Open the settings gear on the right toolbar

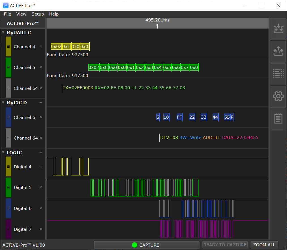[278, 96]
